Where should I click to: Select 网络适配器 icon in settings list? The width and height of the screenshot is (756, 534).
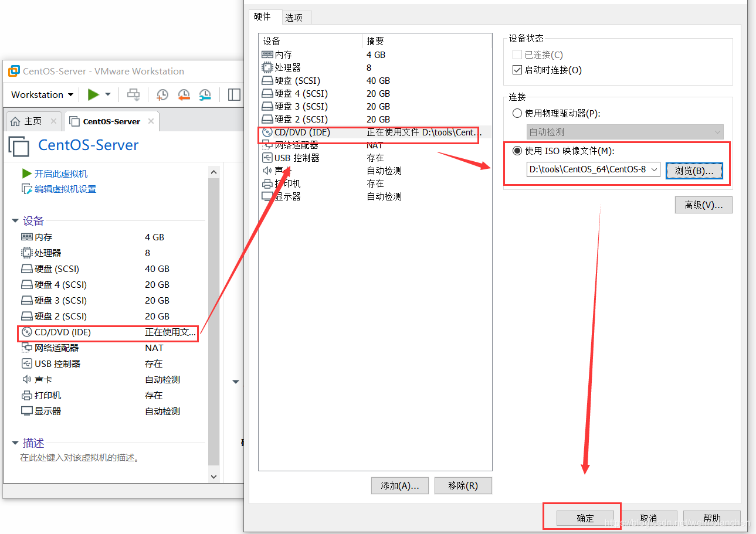[267, 145]
